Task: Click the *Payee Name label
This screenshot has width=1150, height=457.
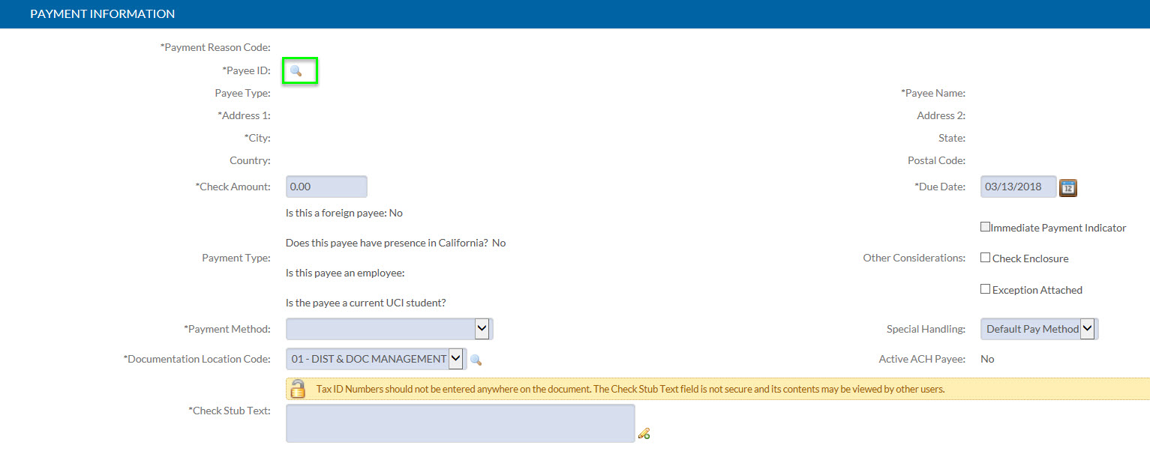Action: [x=933, y=93]
